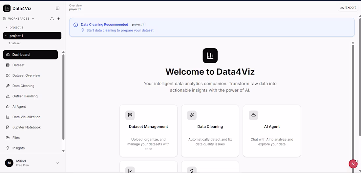Click the Data Cleaning sparkle card icon
This screenshot has width=361, height=173.
pos(192,115)
